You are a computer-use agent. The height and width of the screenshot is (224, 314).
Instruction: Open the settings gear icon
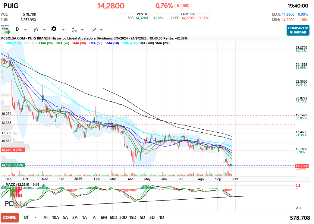pyautogui.click(x=54, y=29)
